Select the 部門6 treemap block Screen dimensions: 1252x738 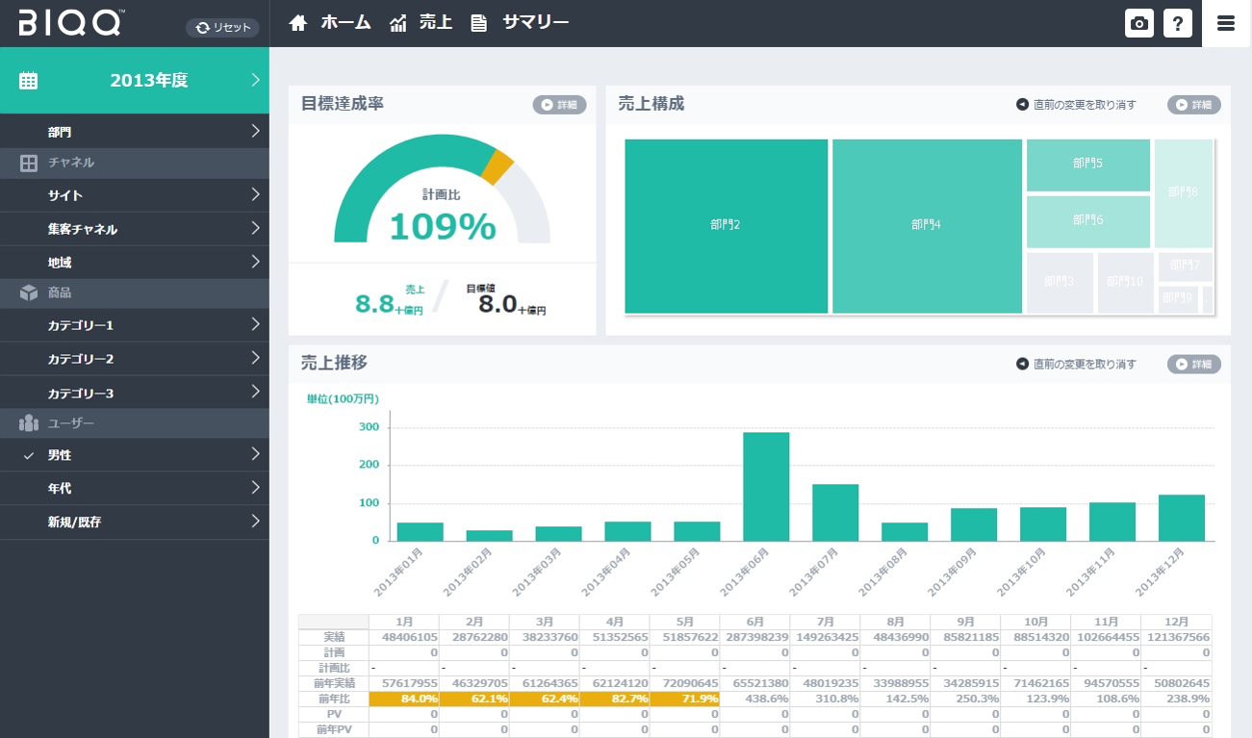point(1088,221)
